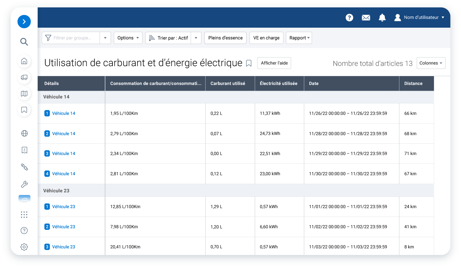
Task: Select the wrench maintenance icon
Action: tap(24, 184)
